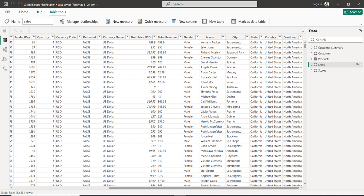The width and height of the screenshot is (364, 196).
Task: Toggle Sales table visibility eye icon
Action: pos(357,65)
